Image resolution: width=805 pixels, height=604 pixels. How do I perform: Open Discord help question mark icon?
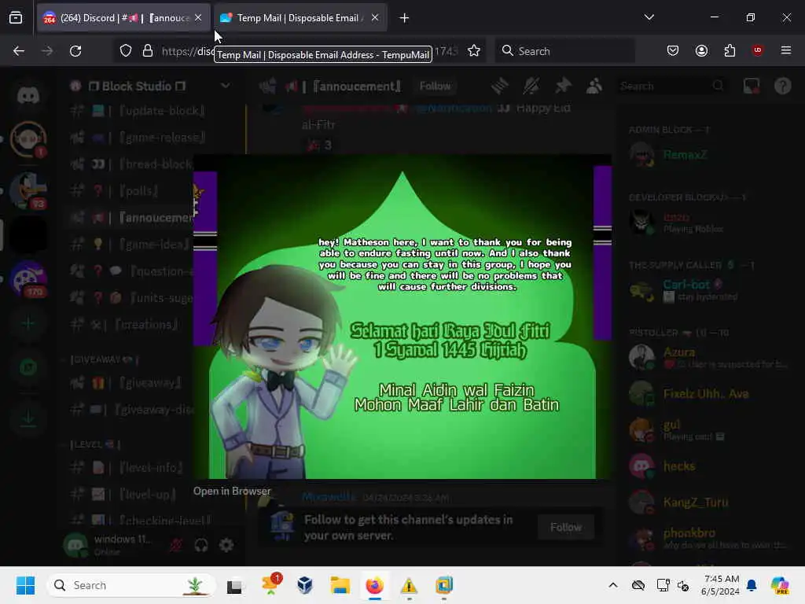[x=782, y=86]
